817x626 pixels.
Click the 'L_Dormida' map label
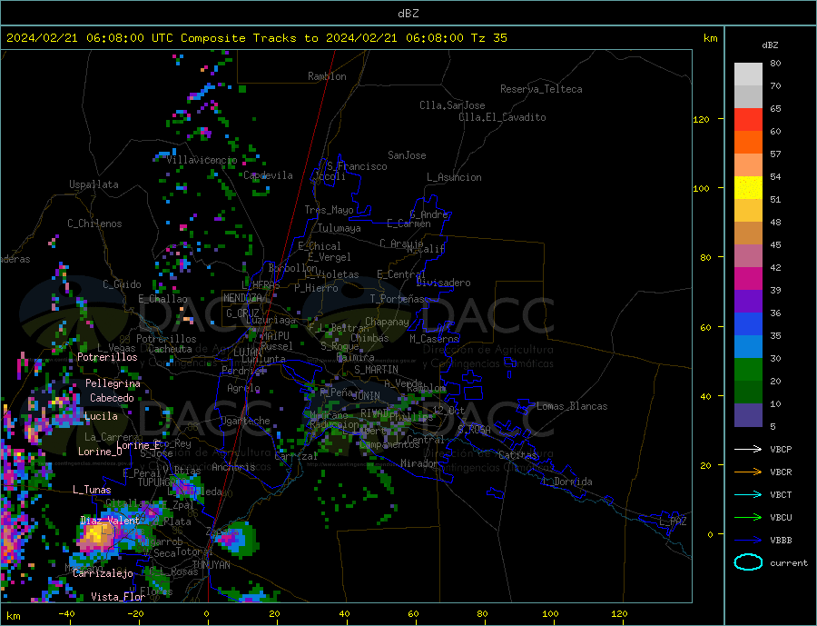tap(568, 482)
